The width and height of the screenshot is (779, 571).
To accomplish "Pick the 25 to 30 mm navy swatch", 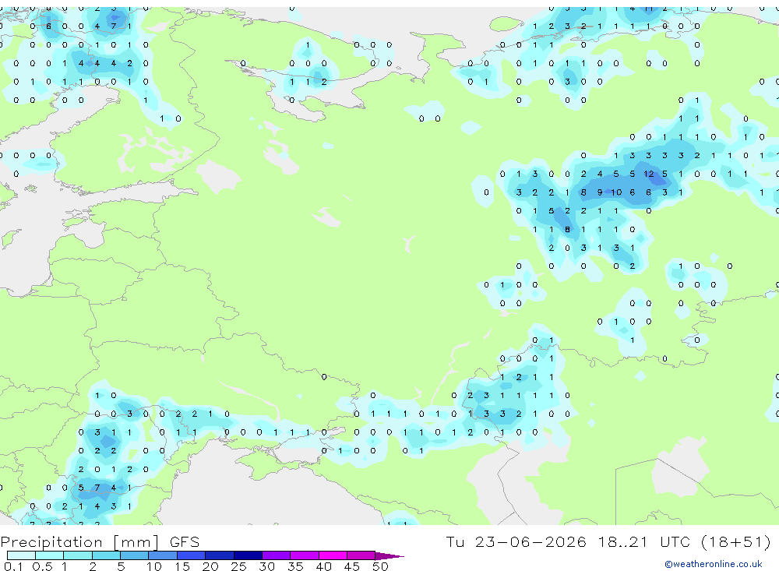I will pyautogui.click(x=248, y=555).
